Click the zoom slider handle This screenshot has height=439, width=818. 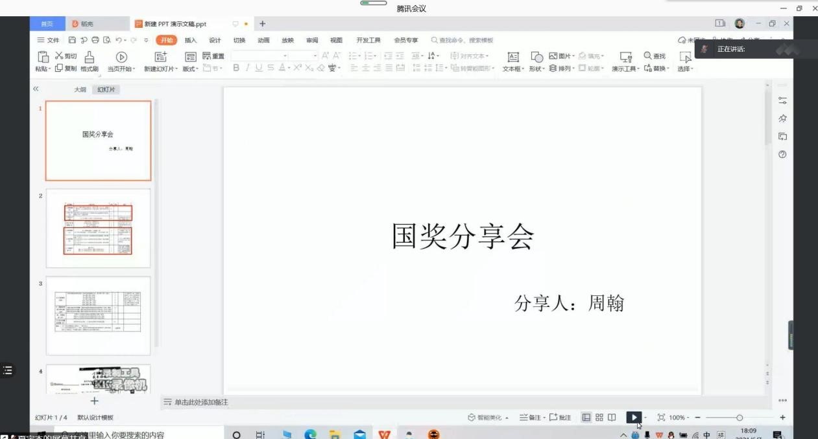(740, 418)
